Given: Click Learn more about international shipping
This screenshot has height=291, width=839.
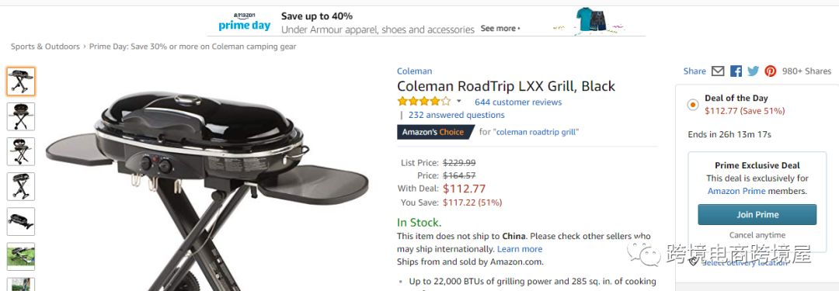Looking at the screenshot, I should tap(520, 249).
